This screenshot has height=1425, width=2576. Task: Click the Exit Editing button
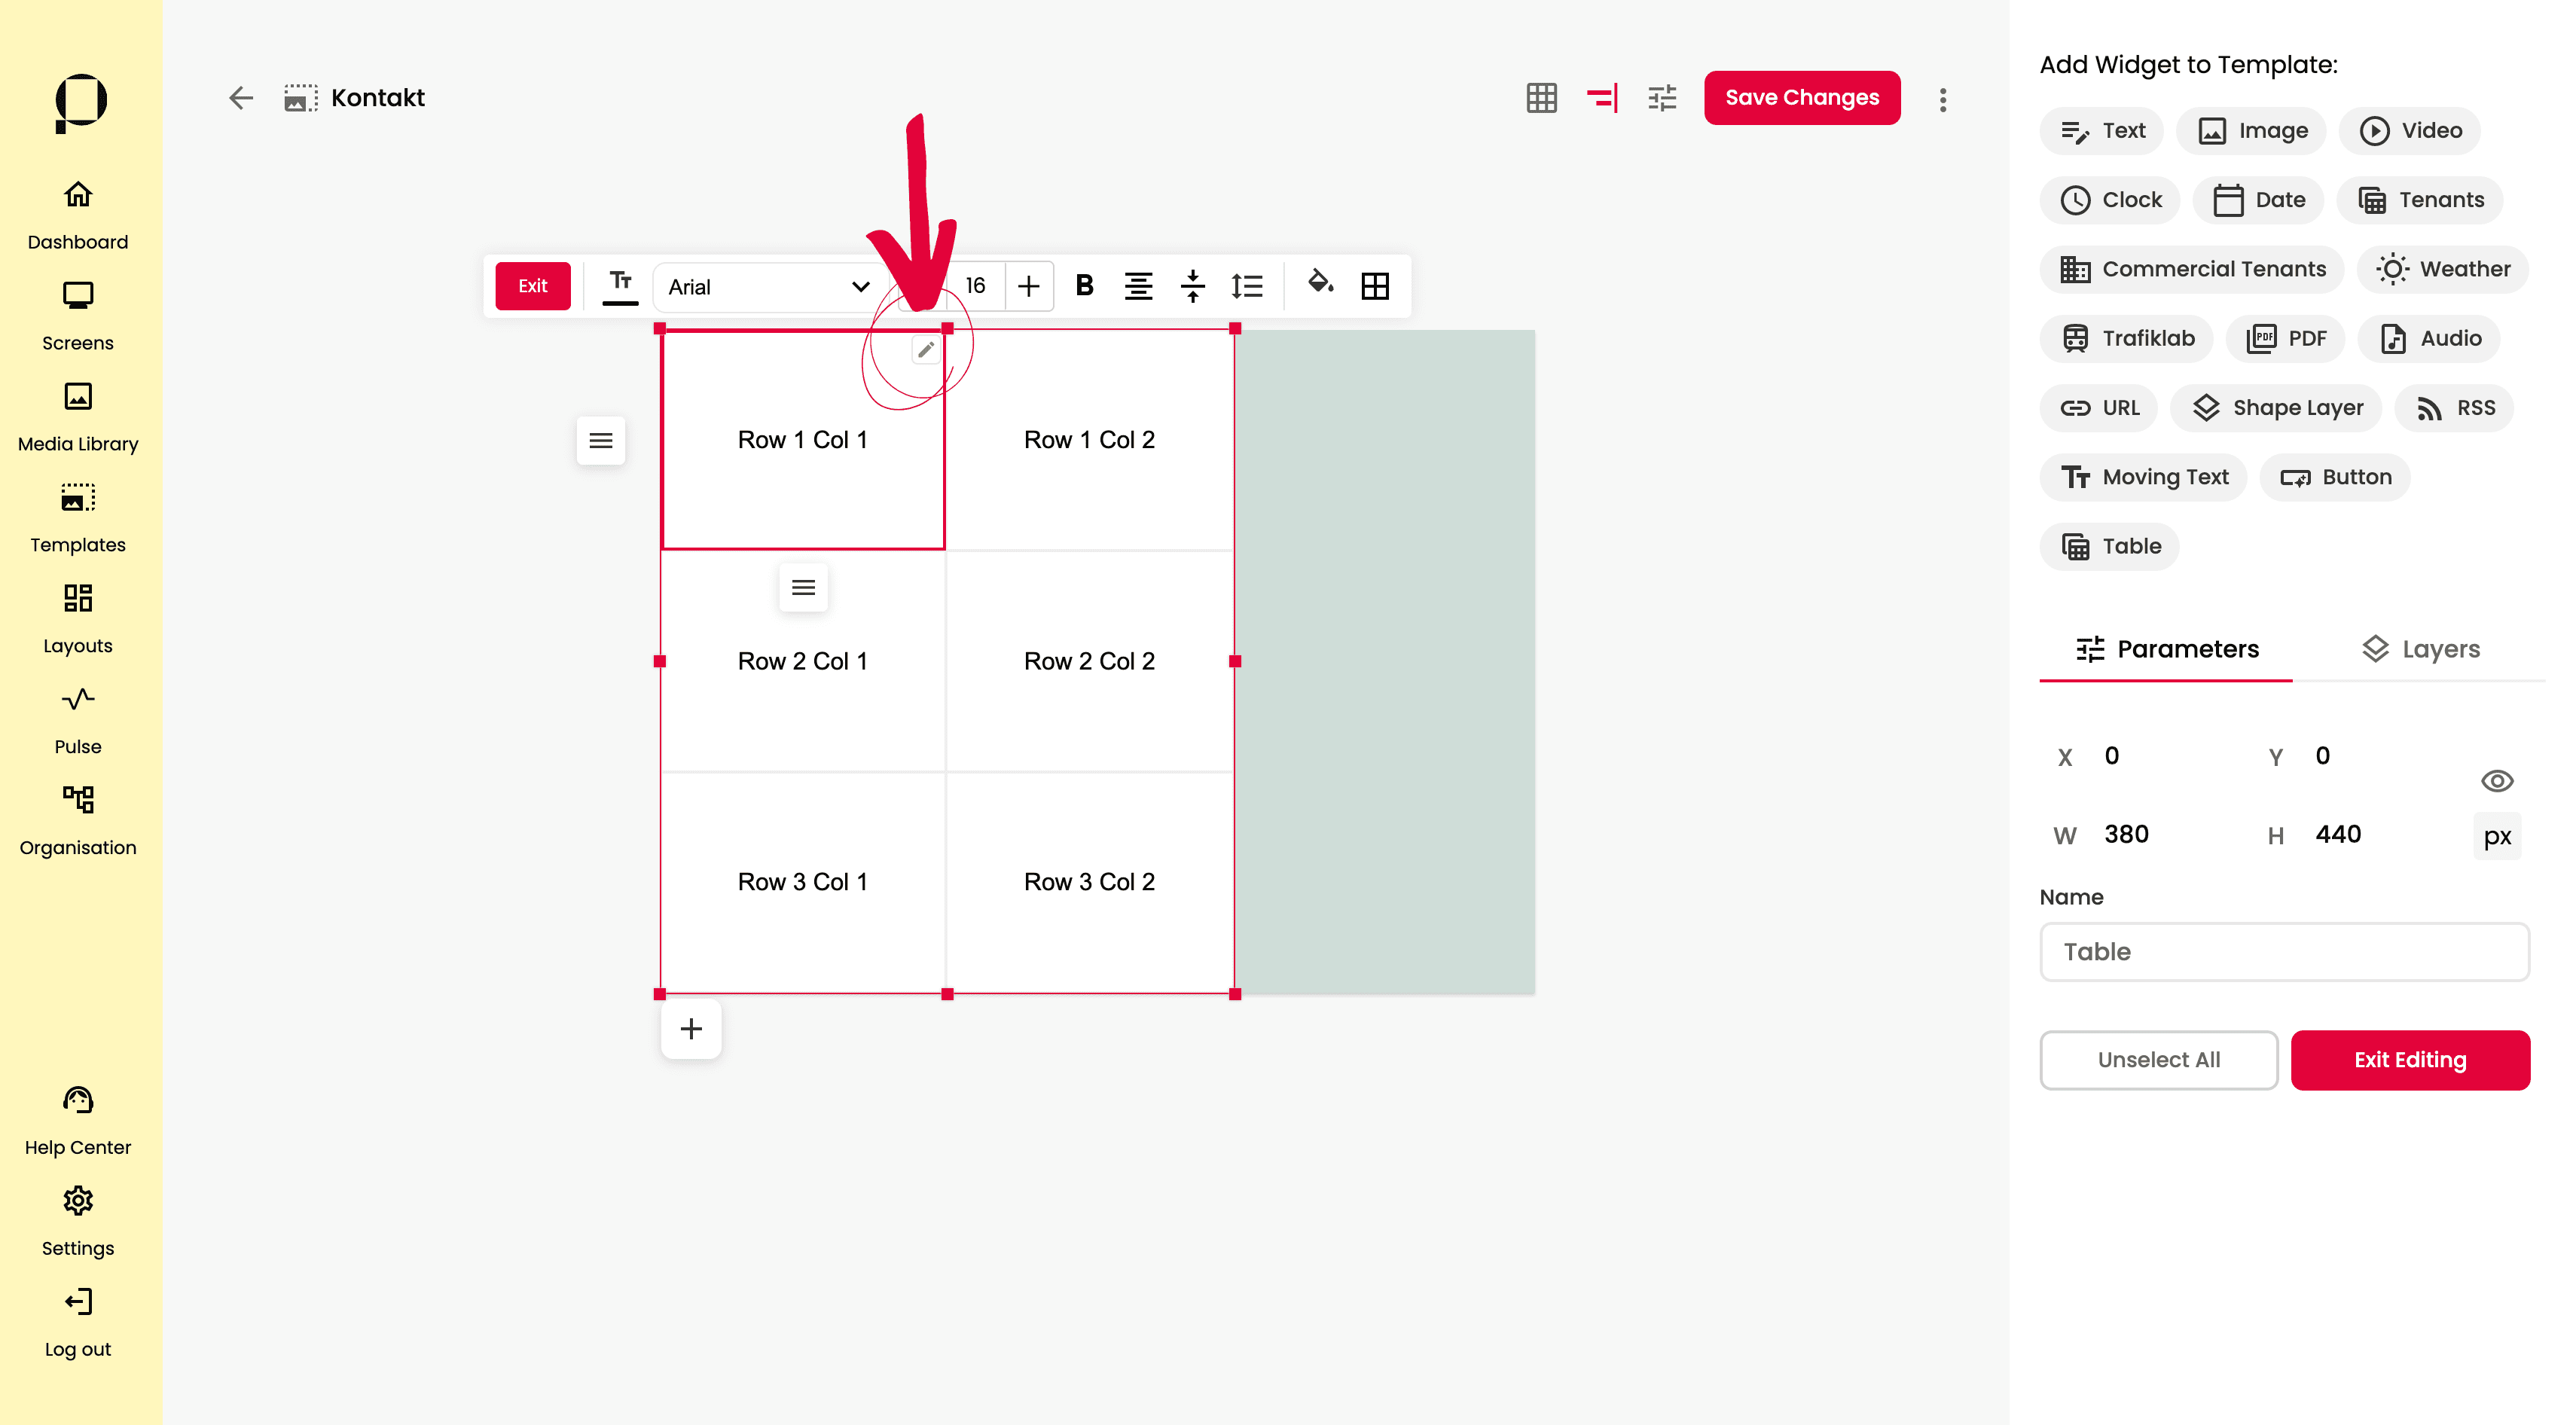click(2410, 1060)
